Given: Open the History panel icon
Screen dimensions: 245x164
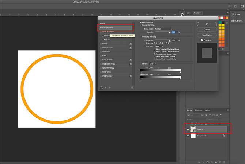Looking at the screenshot, I should 182,14.
